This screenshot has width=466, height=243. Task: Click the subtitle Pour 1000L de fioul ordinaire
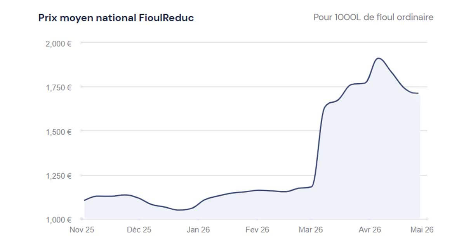[x=373, y=18]
